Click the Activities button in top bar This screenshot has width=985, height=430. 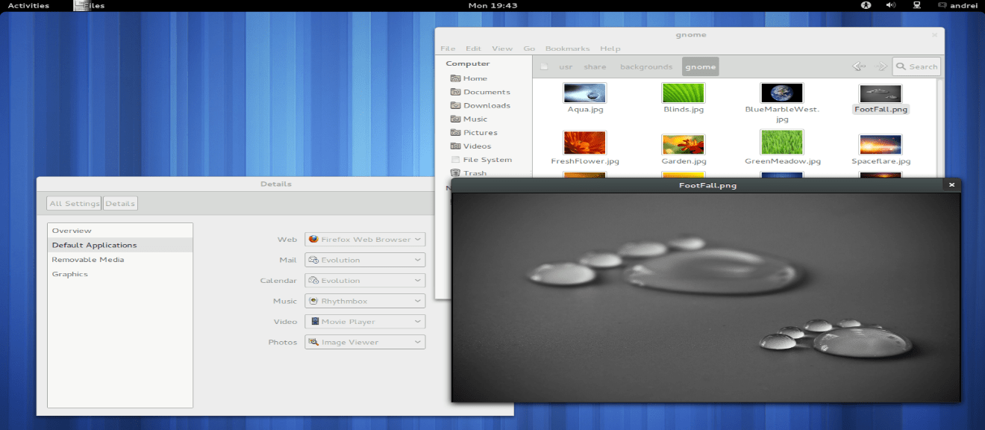[x=28, y=5]
